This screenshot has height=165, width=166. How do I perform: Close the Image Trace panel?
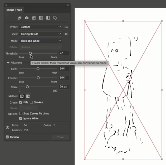coord(6,5)
